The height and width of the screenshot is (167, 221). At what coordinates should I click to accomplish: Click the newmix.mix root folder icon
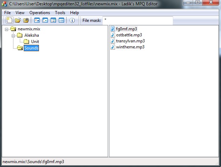(x=13, y=29)
